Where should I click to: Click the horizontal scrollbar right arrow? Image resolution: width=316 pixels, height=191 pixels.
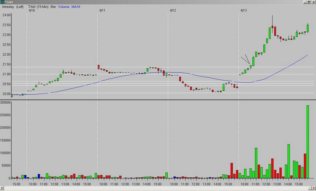[x=314, y=189]
